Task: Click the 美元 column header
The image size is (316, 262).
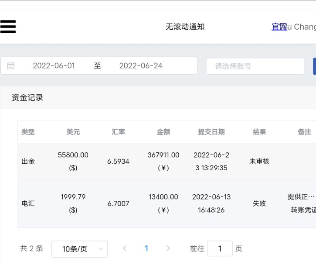Action: click(x=73, y=132)
